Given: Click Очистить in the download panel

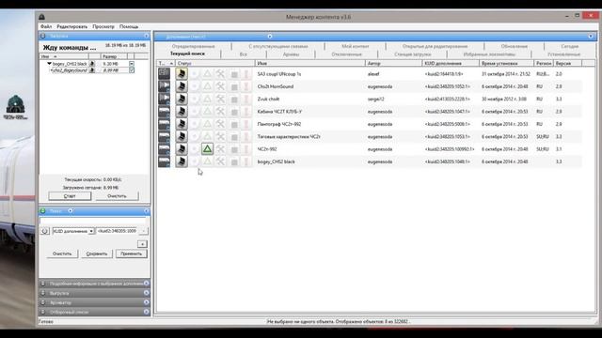Looking at the screenshot, I should [x=117, y=196].
